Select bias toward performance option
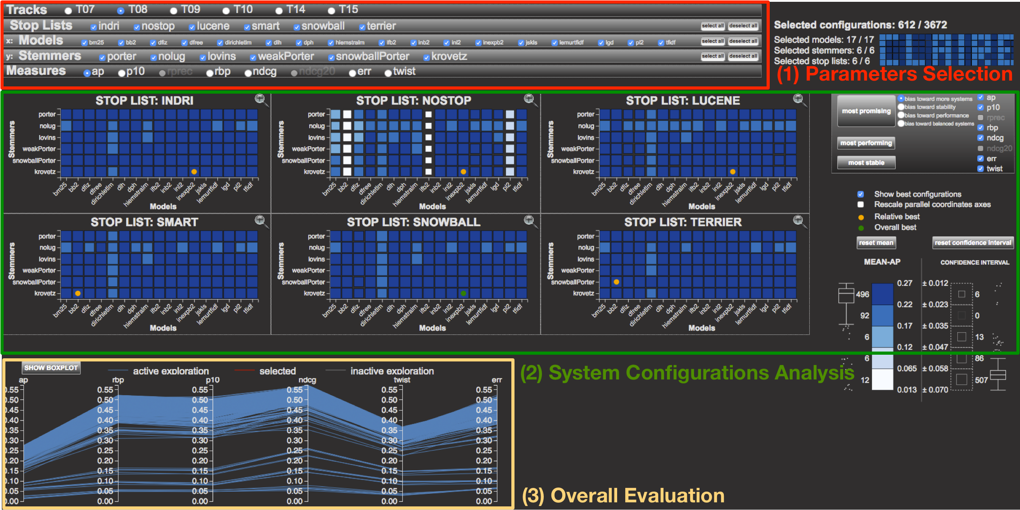The image size is (1020, 510). tap(901, 115)
